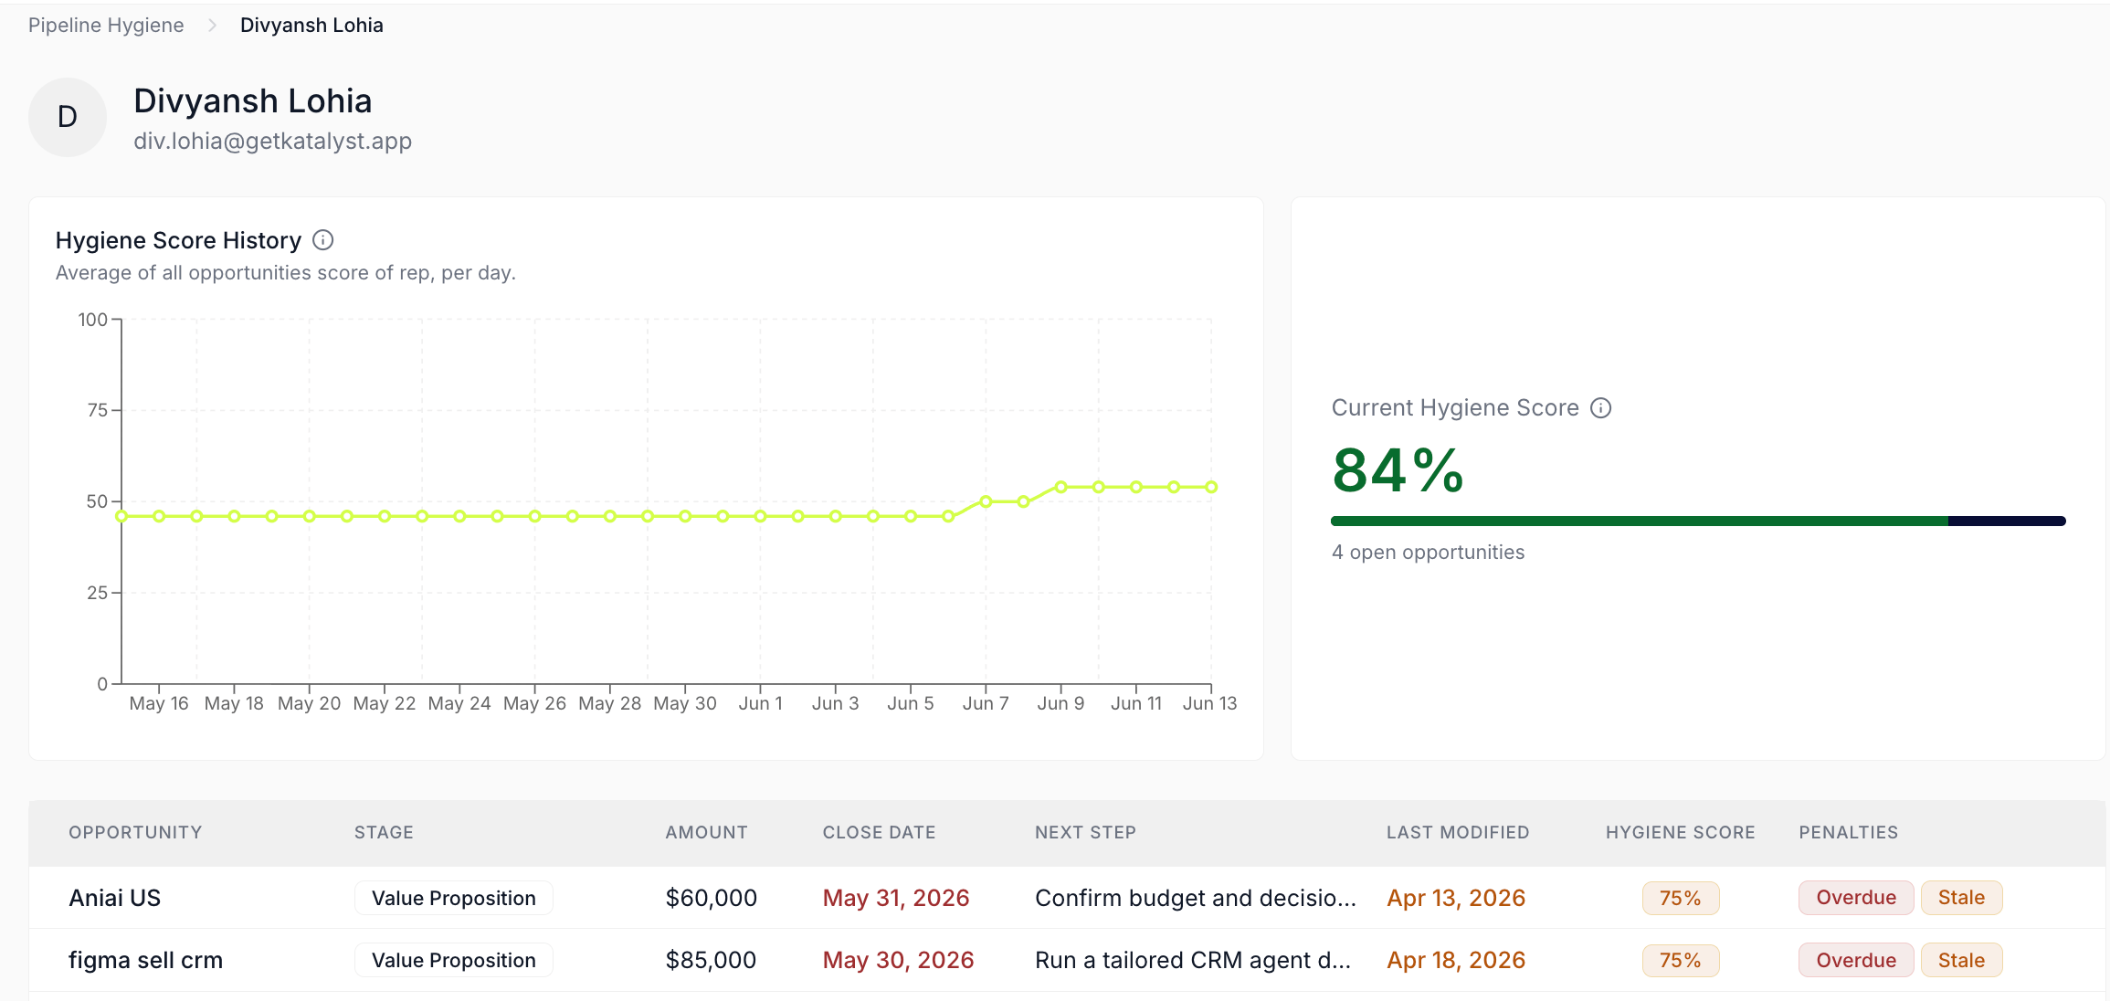Click Value Proposition stage badge for figma sell crm

[x=454, y=961]
